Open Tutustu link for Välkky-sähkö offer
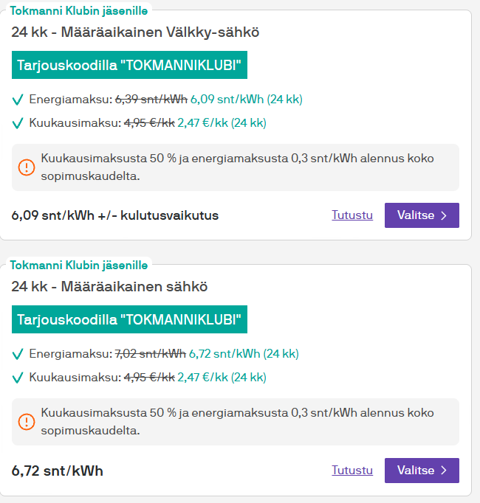This screenshot has width=480, height=503. pos(352,215)
